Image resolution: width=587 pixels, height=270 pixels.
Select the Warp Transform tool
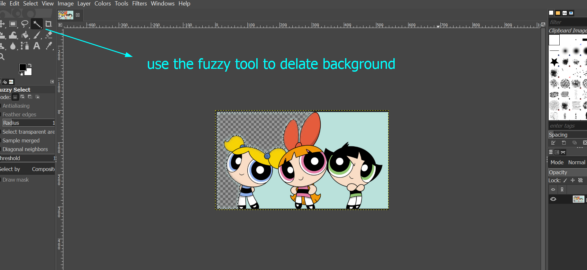point(13,35)
